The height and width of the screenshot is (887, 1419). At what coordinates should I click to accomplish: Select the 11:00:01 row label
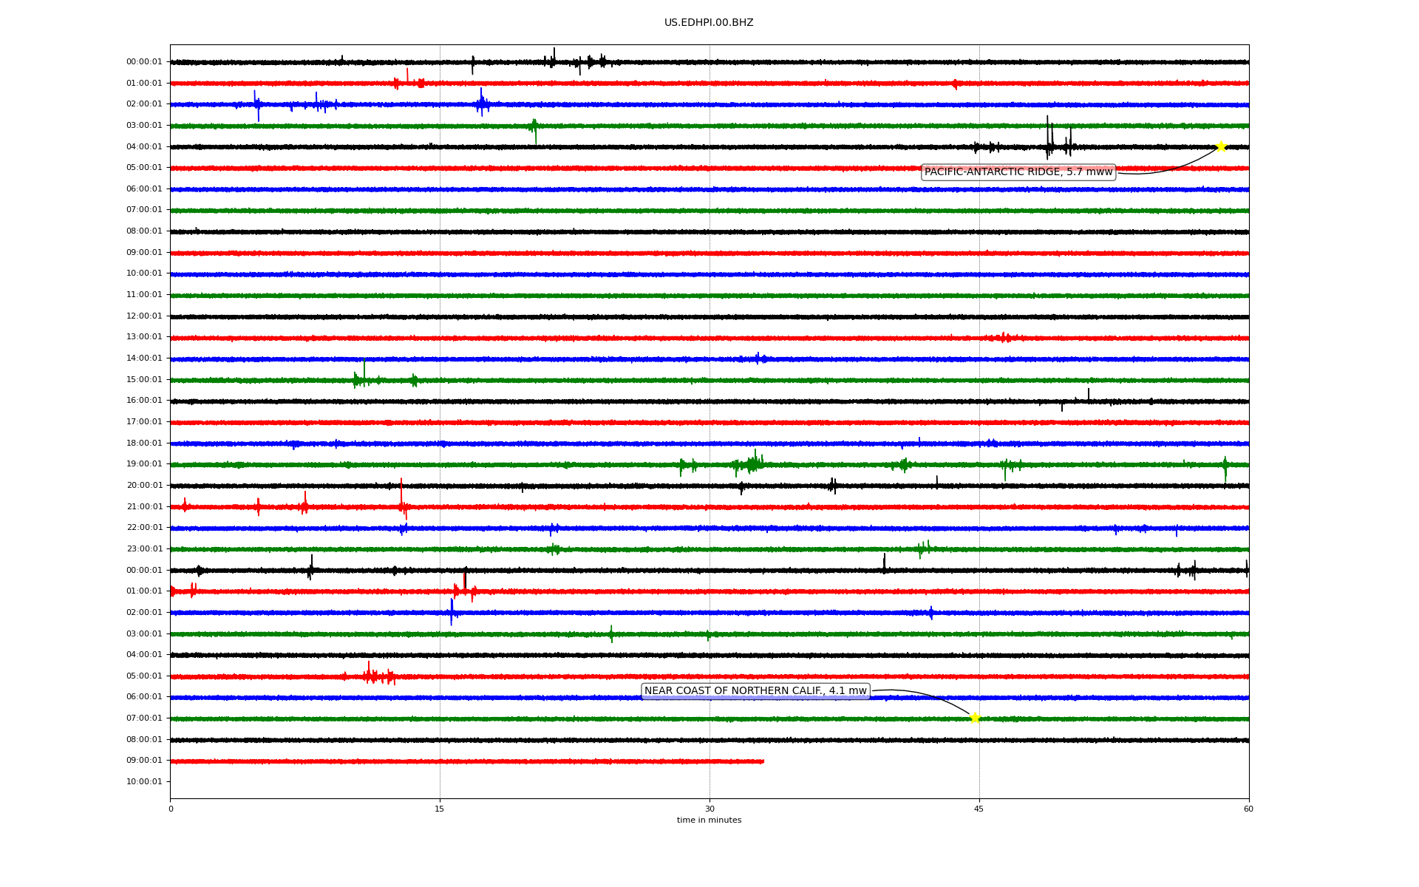tap(144, 295)
